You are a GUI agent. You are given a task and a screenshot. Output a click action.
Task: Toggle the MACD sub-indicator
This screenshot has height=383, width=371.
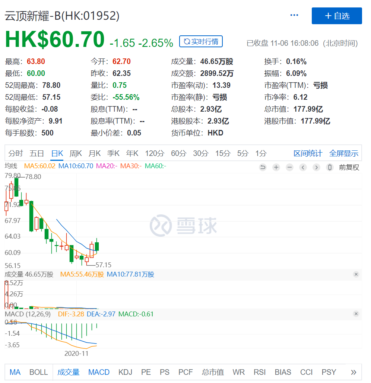99,372
